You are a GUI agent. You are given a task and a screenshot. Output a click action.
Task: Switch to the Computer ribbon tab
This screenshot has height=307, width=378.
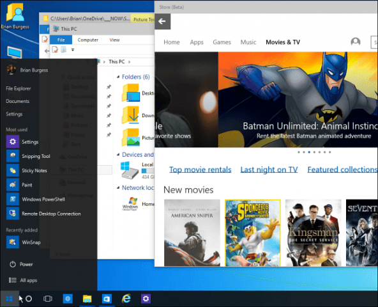87,40
